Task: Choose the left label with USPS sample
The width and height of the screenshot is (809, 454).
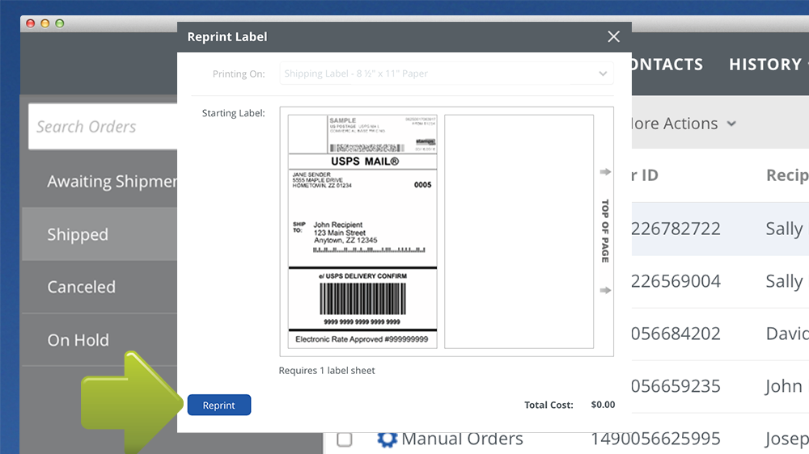Action: (x=362, y=231)
